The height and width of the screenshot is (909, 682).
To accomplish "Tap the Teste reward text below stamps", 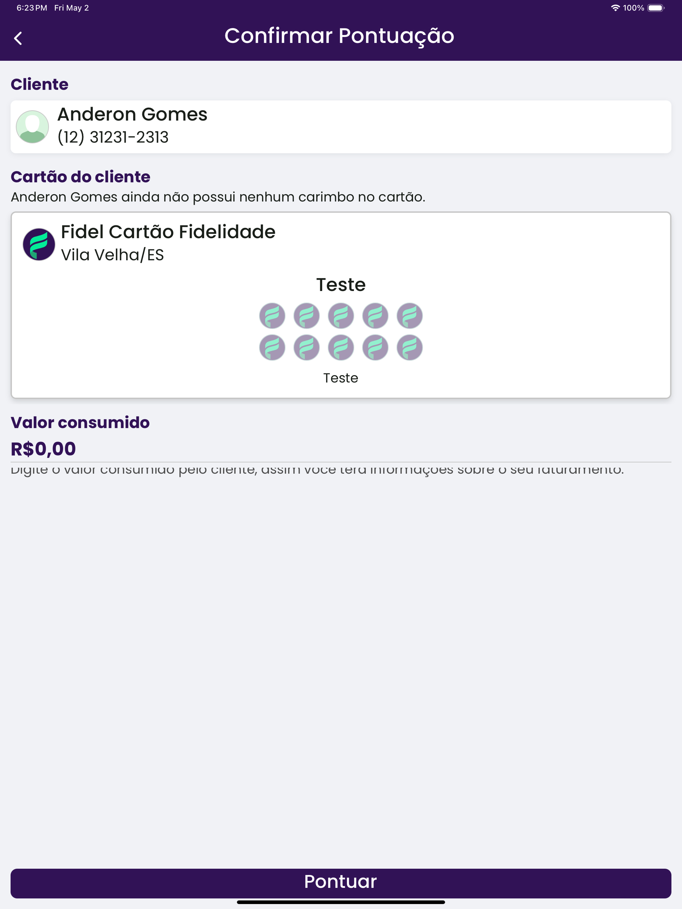I will (x=341, y=378).
